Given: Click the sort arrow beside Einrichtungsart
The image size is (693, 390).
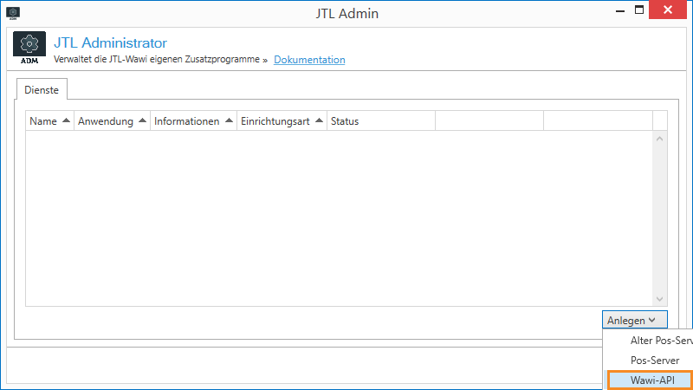Looking at the screenshot, I should [319, 121].
